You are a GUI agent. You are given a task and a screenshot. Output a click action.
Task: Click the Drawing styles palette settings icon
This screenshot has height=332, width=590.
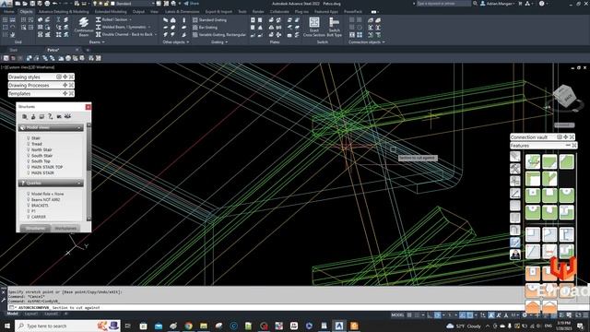(59, 77)
